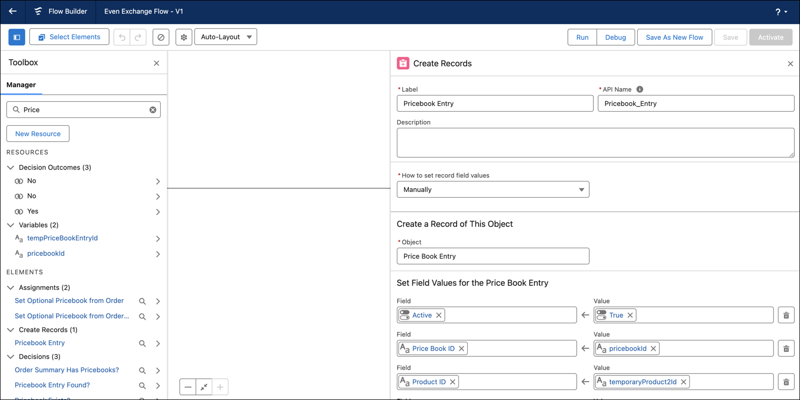Click the Description text area
The width and height of the screenshot is (800, 400).
tap(596, 142)
